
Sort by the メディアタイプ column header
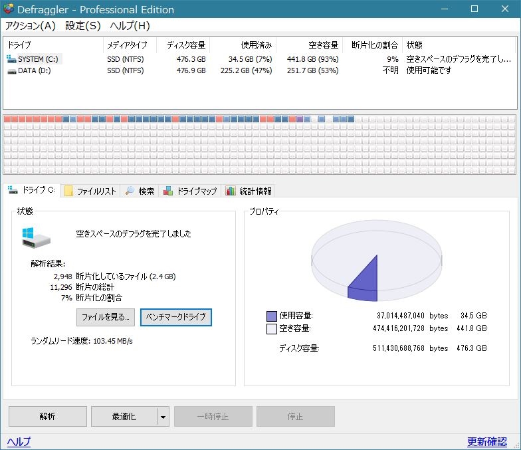[x=130, y=45]
